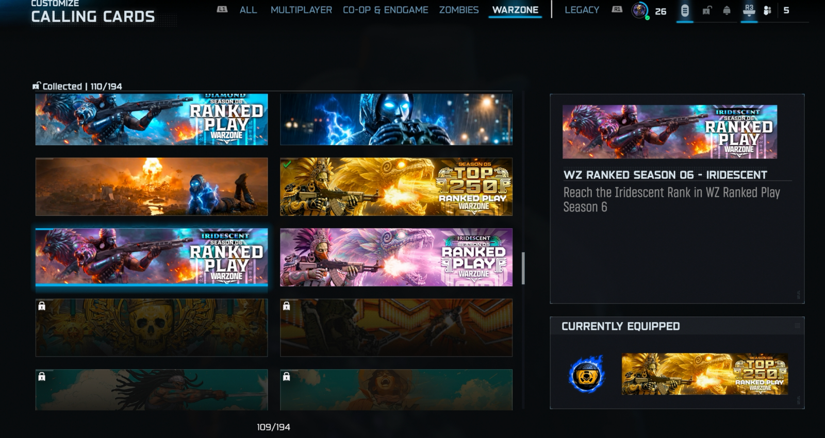Switch to the CO-OP & ENDGAME tab
Viewport: 825px width, 438px height.
tap(386, 10)
